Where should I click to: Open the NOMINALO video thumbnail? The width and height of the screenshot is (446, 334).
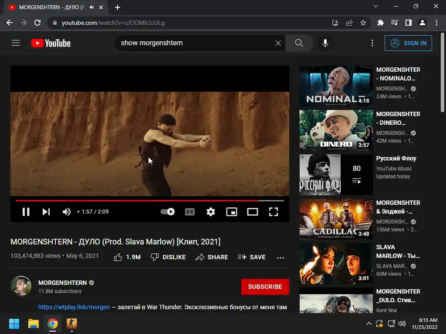click(x=336, y=87)
